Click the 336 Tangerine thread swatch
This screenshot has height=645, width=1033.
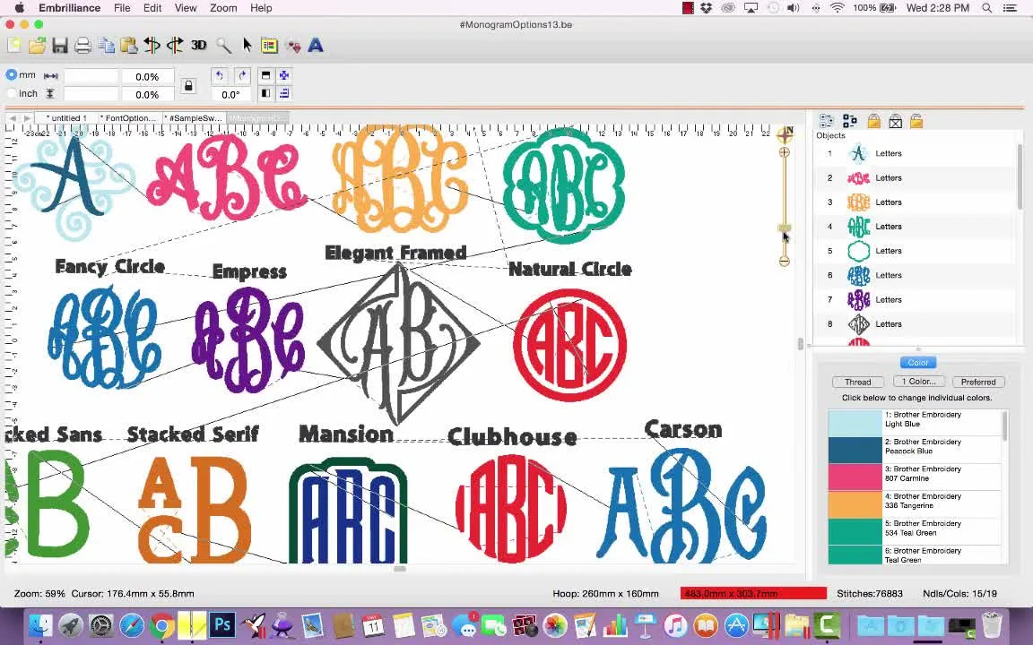tap(855, 504)
